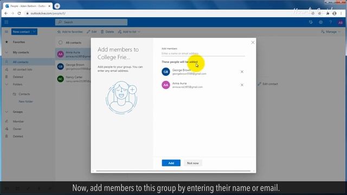Select George Brown in the contact list
This screenshot has width=347, height=195.
click(73, 67)
